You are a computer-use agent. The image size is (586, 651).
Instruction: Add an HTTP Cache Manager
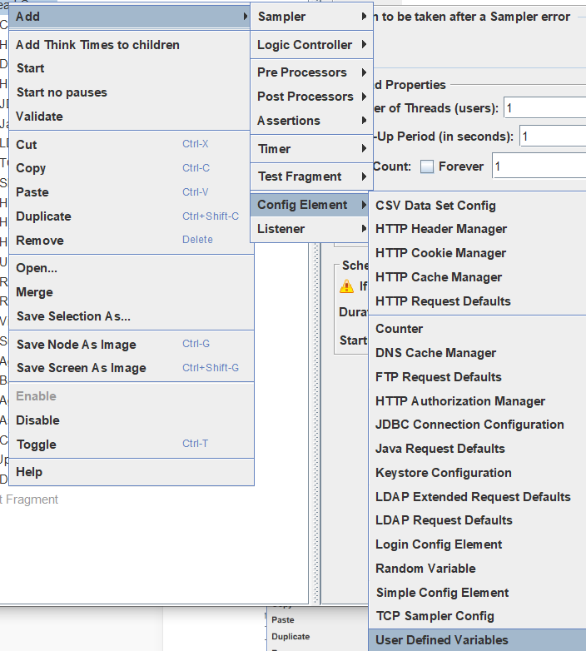(x=477, y=277)
